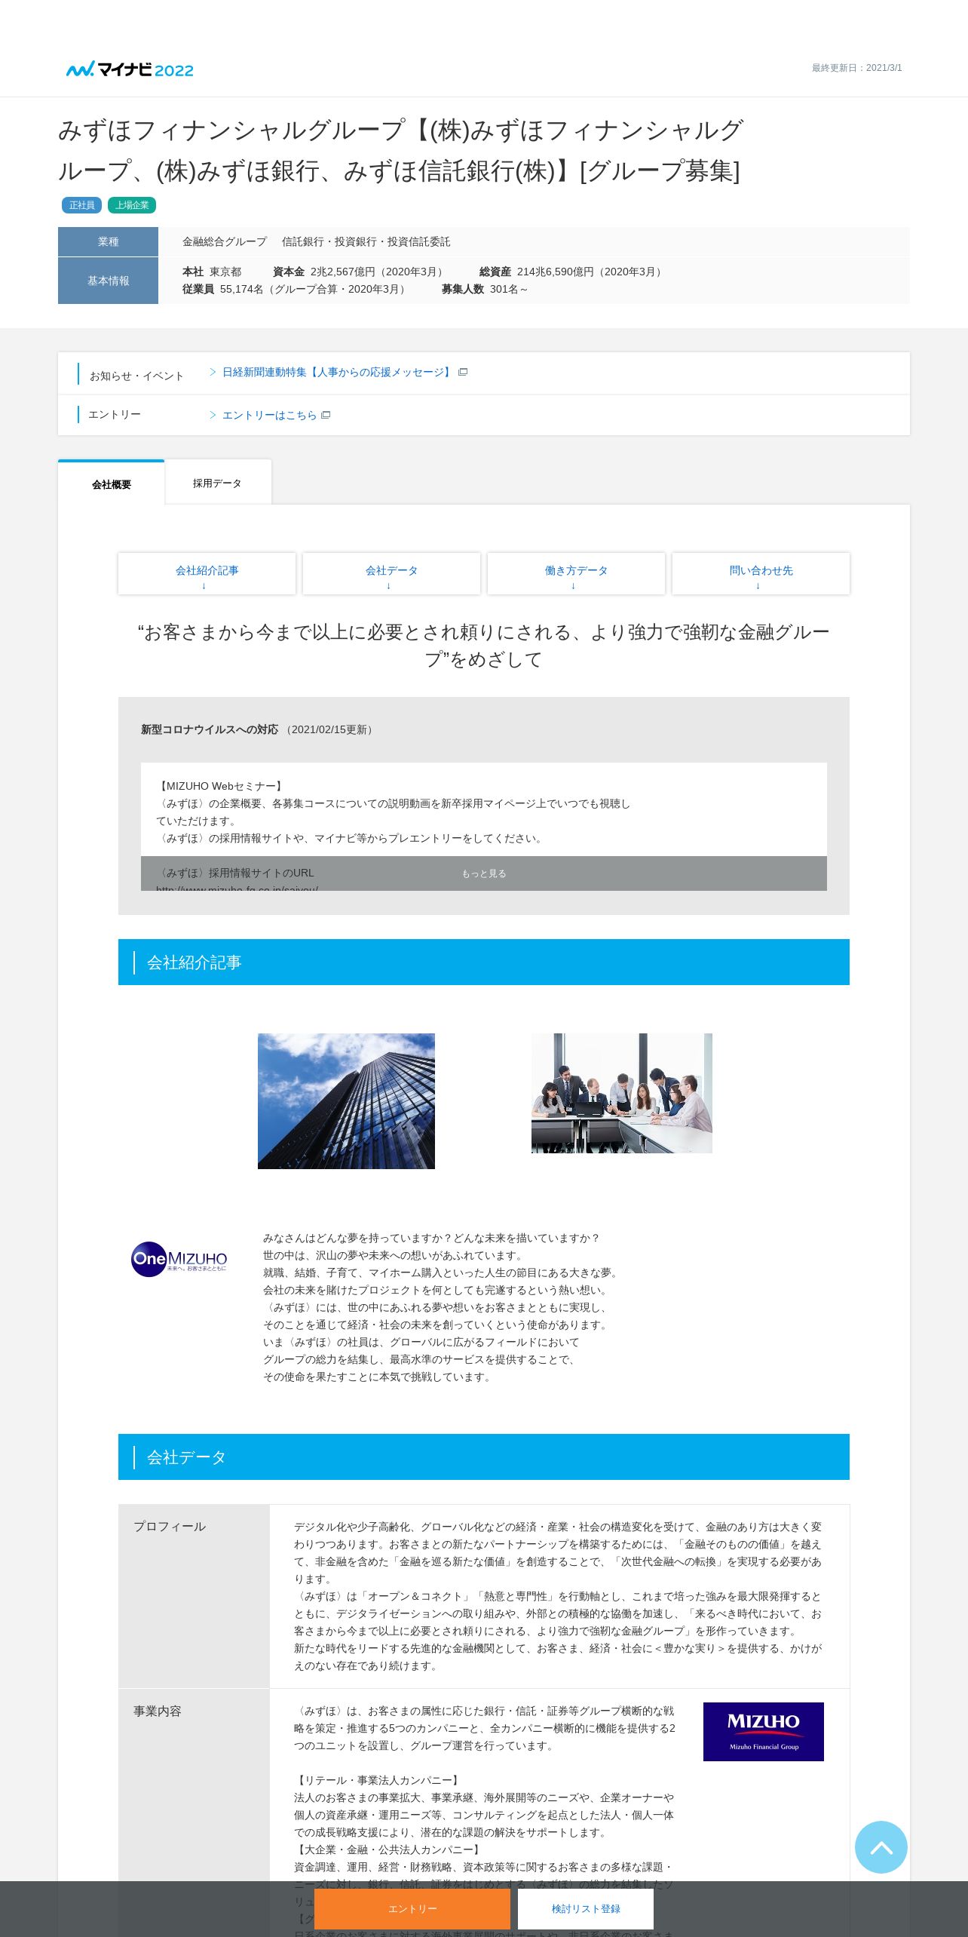The image size is (968, 1937).
Task: Jump to 働き方データ section anchor
Action: (x=576, y=574)
